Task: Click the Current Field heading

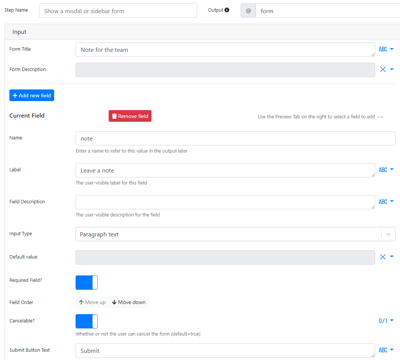Action: tap(27, 115)
